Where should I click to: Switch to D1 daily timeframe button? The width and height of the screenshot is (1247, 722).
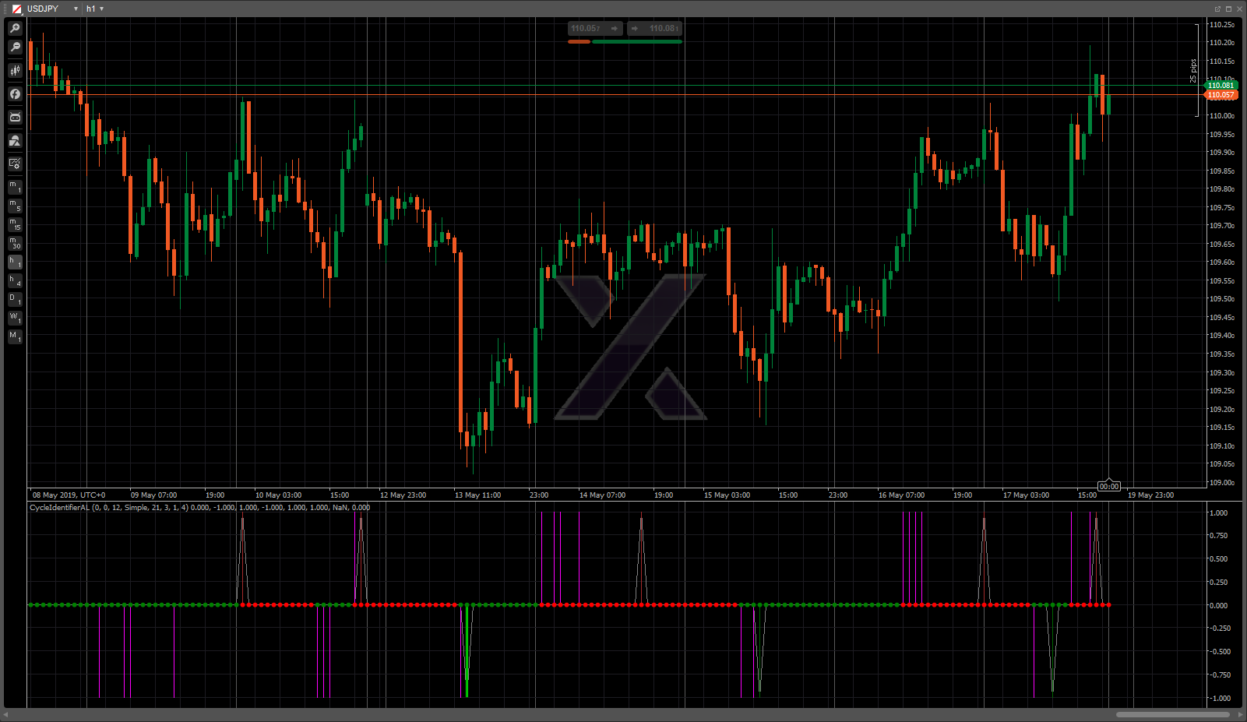point(15,300)
